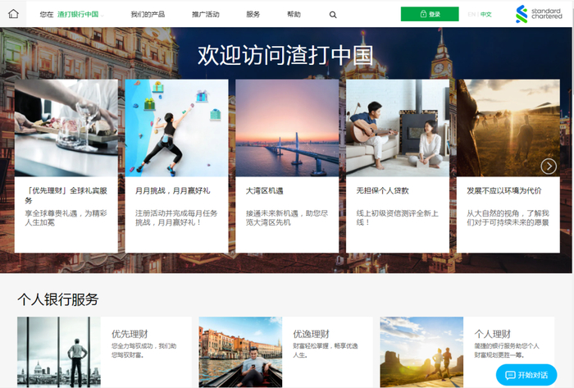Open the 个人理财 heading link
574x388 pixels.
coord(492,334)
